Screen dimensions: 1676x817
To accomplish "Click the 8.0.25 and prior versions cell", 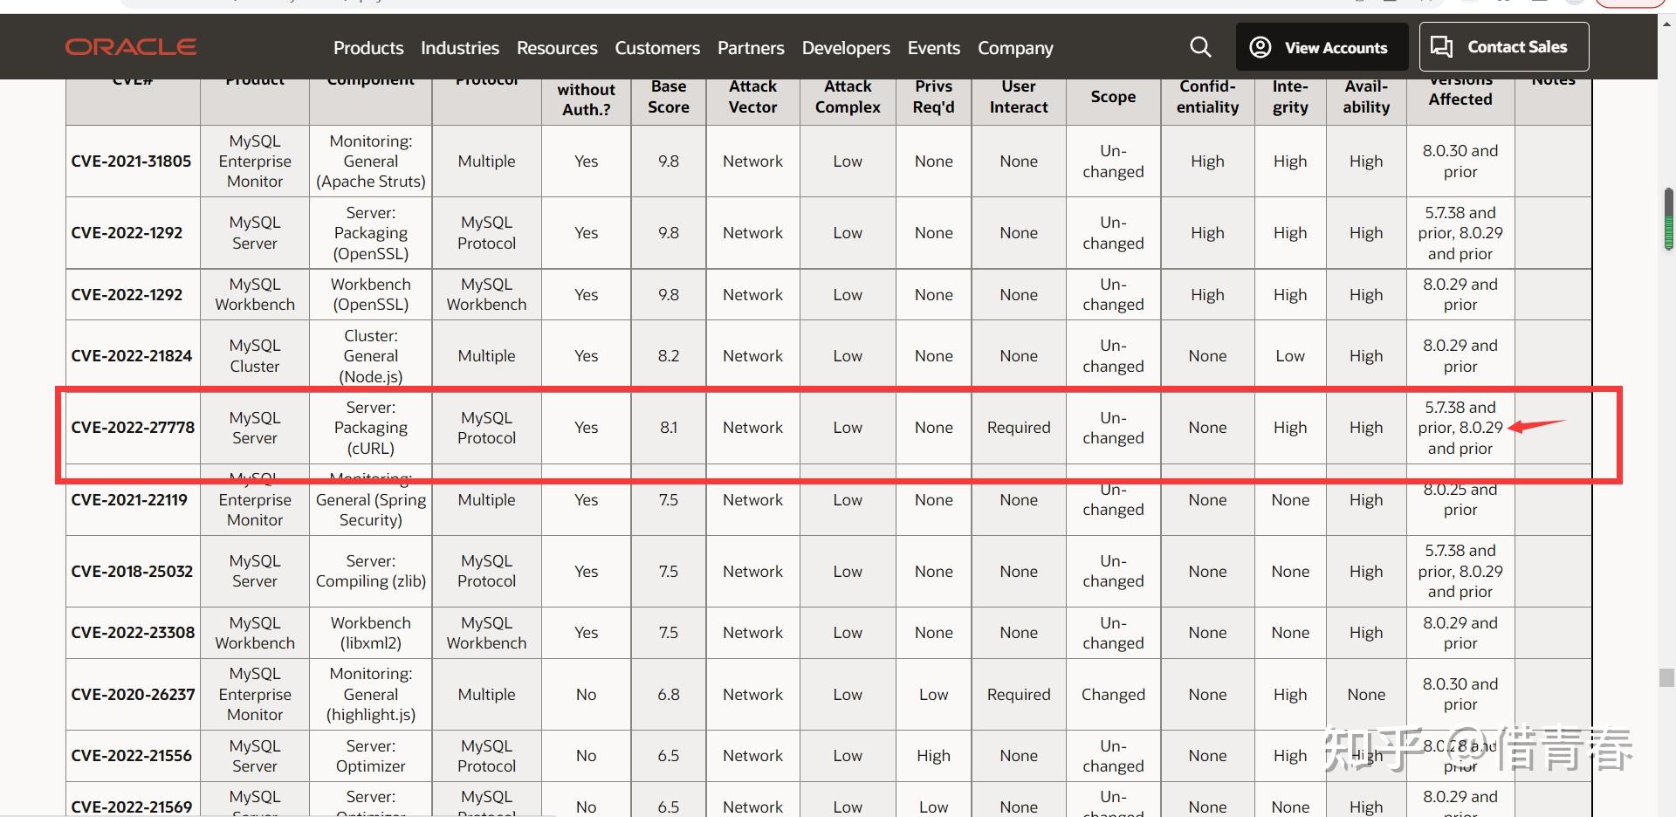I will [1460, 500].
